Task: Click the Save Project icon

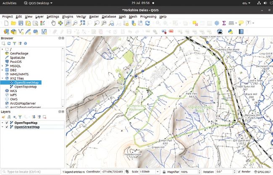Action: tap(21, 23)
